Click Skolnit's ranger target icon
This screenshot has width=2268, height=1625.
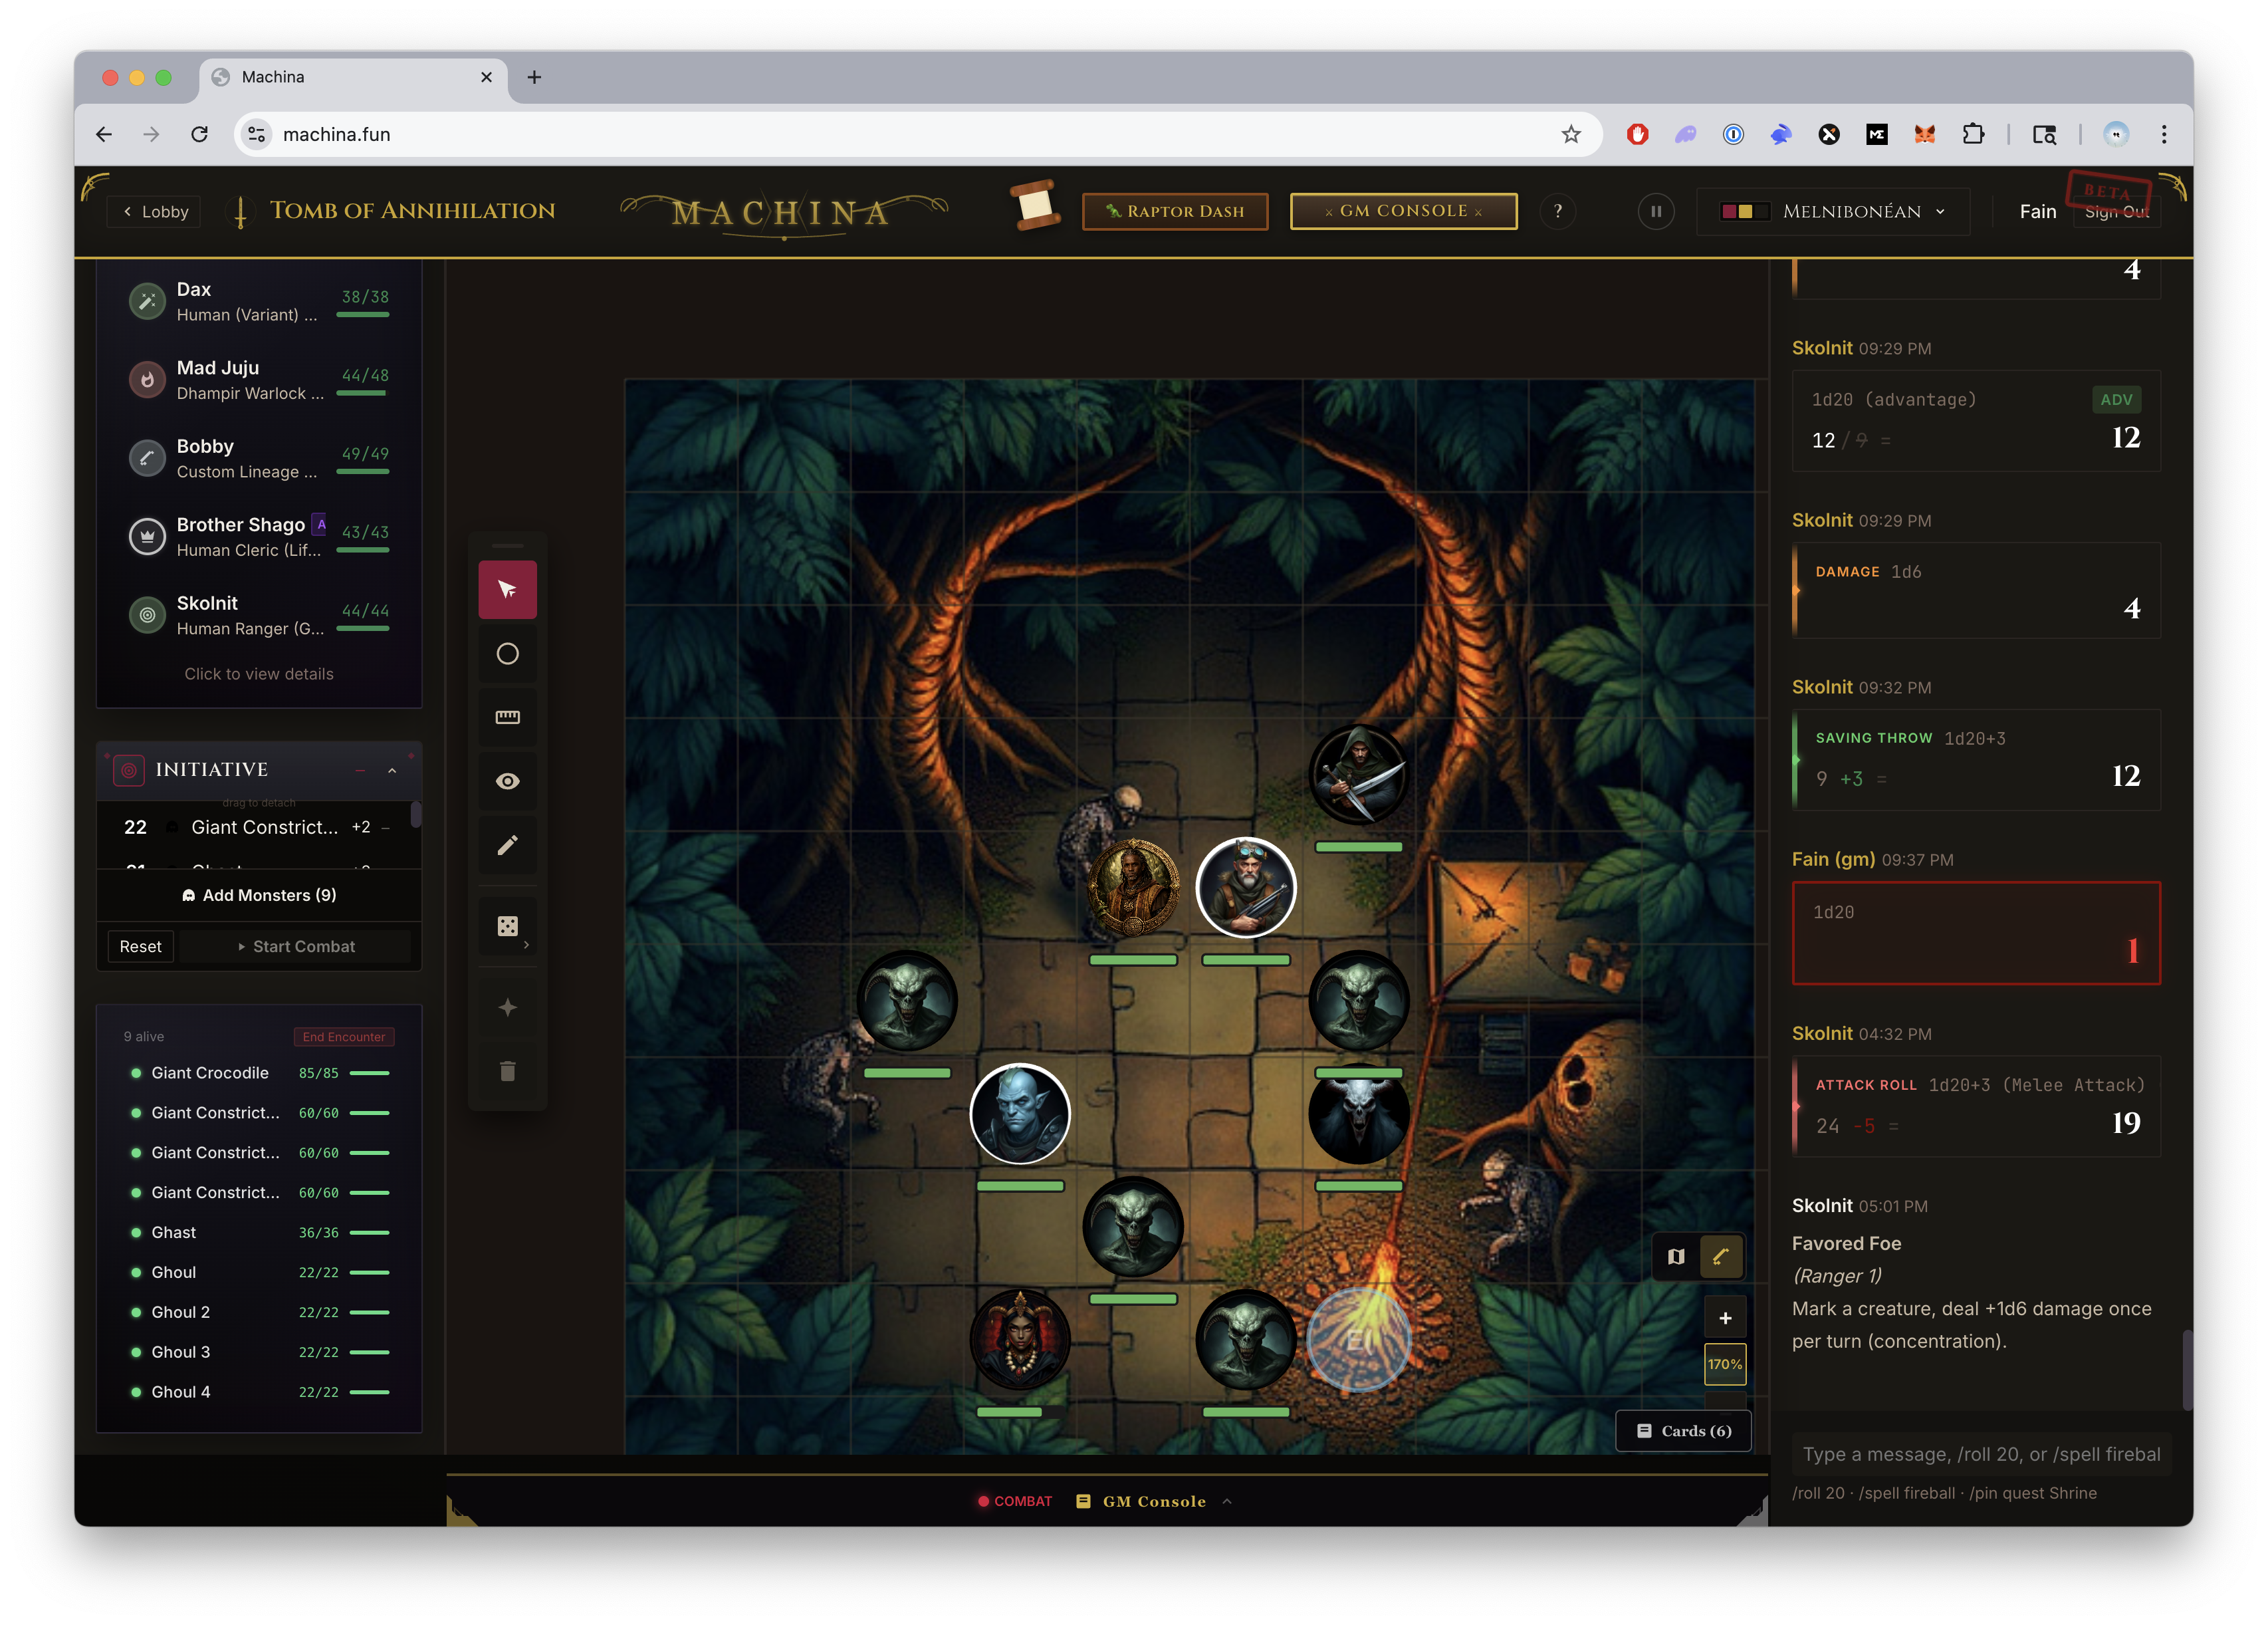[147, 615]
